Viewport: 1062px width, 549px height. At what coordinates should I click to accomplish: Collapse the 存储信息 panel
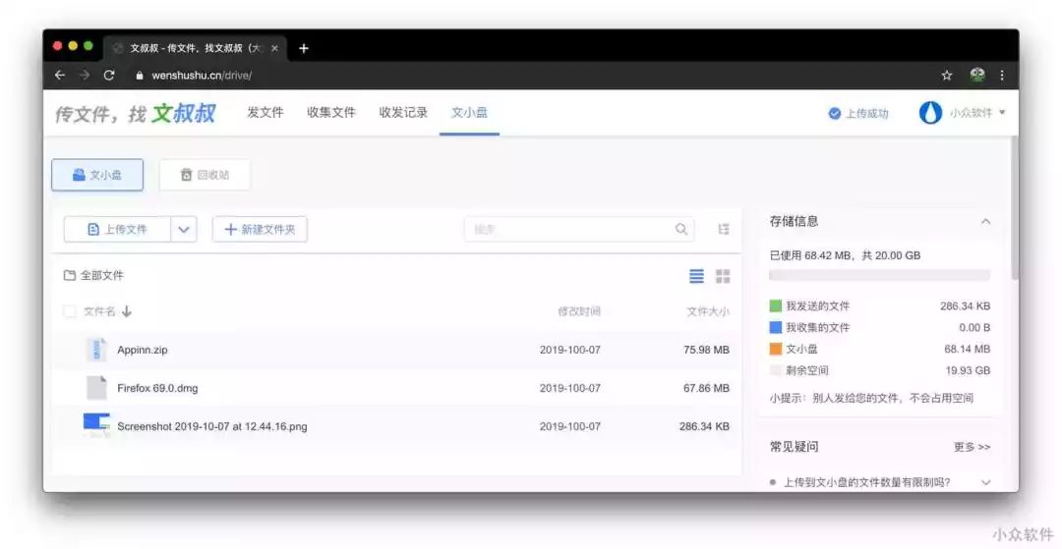985,222
